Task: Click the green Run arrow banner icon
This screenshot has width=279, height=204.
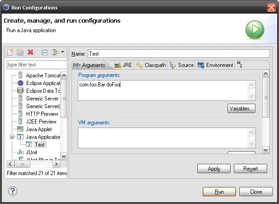Action: 255,30
